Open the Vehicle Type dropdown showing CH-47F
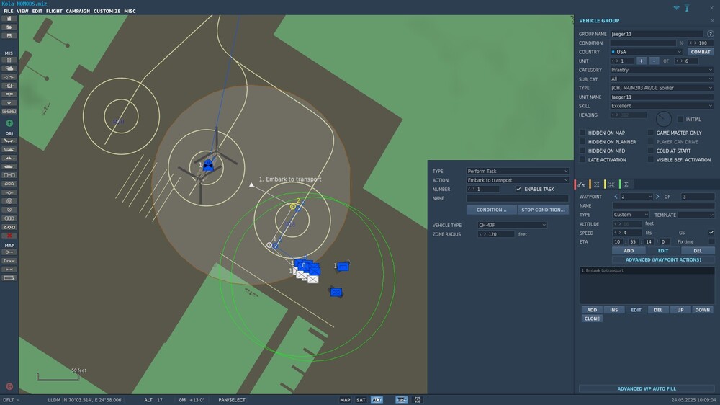The image size is (720, 405). tap(512, 226)
